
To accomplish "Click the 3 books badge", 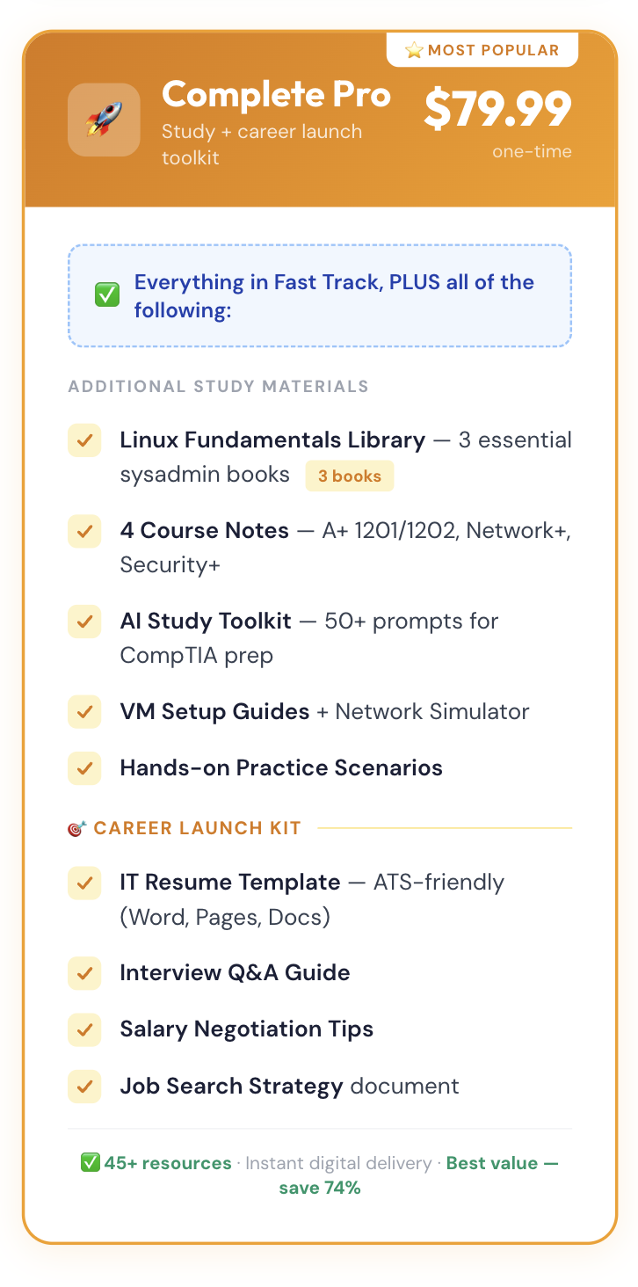I will (x=350, y=476).
